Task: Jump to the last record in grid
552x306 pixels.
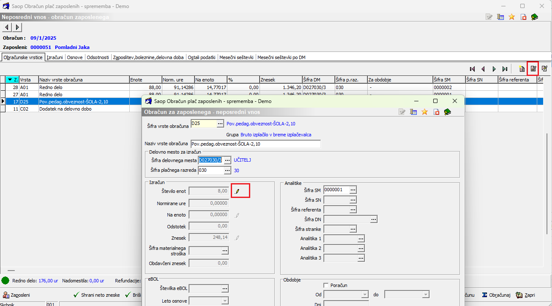Action: [x=505, y=69]
